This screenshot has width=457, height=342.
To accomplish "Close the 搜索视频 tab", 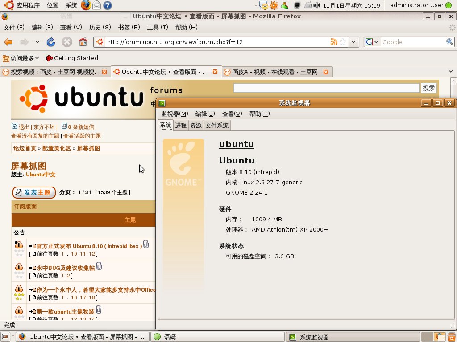I will (104, 72).
